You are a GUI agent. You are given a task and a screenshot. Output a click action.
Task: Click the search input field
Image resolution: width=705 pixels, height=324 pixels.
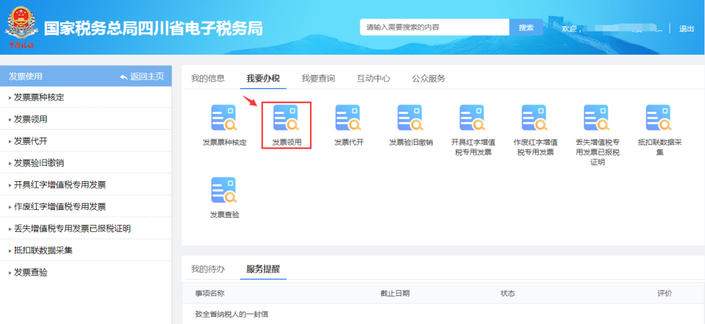434,27
